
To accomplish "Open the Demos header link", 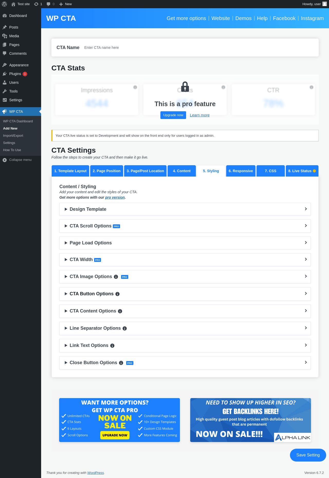I will 243,18.
